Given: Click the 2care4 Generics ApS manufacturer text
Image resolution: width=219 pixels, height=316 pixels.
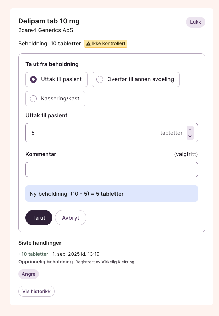Looking at the screenshot, I should point(46,30).
